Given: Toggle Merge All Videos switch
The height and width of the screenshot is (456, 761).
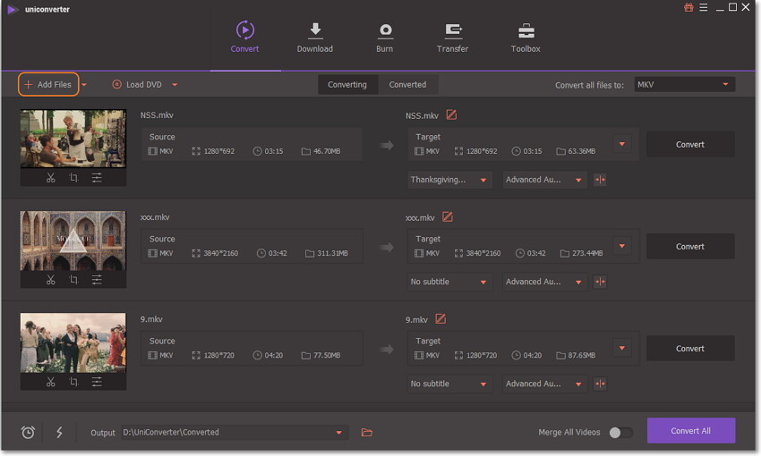Looking at the screenshot, I should click(x=620, y=432).
